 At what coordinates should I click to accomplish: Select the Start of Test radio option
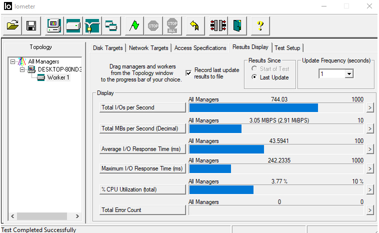point(254,68)
